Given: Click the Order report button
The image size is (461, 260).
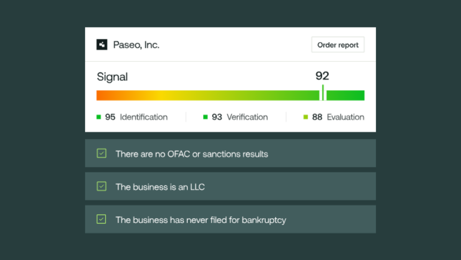Looking at the screenshot, I should (338, 45).
